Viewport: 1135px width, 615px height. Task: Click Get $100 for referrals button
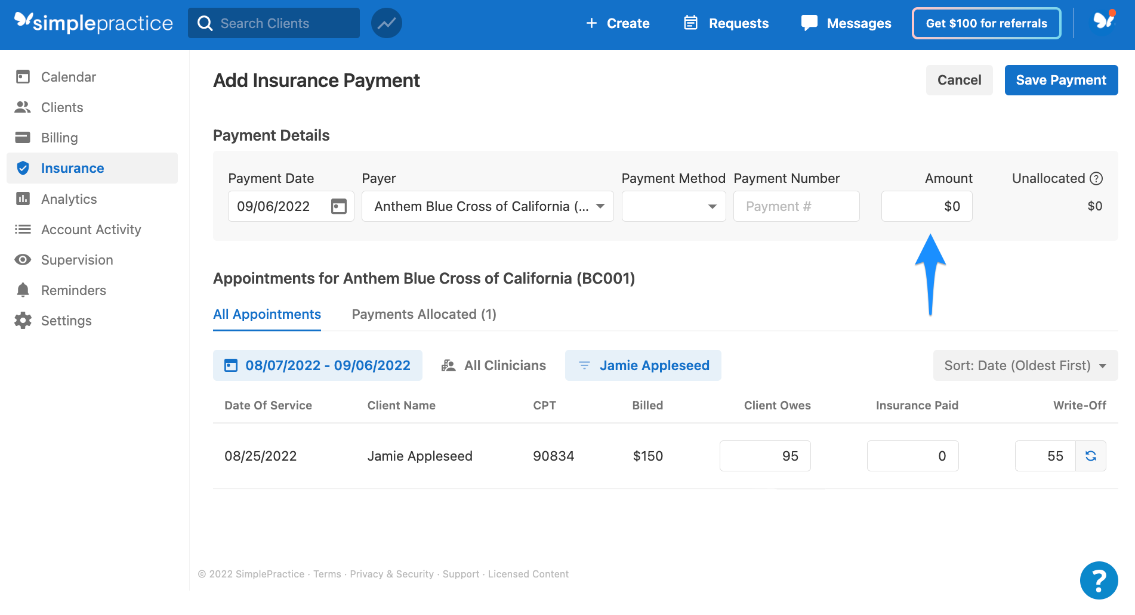pyautogui.click(x=986, y=23)
